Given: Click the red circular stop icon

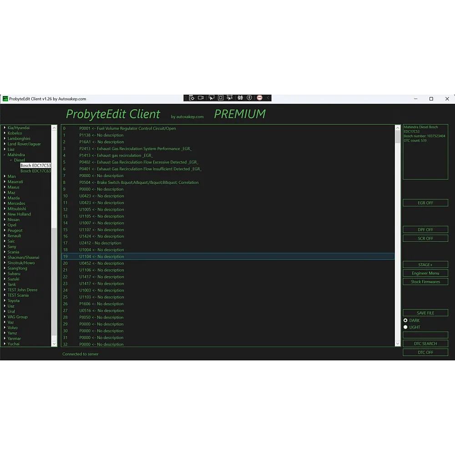Looking at the screenshot, I should pos(259,98).
